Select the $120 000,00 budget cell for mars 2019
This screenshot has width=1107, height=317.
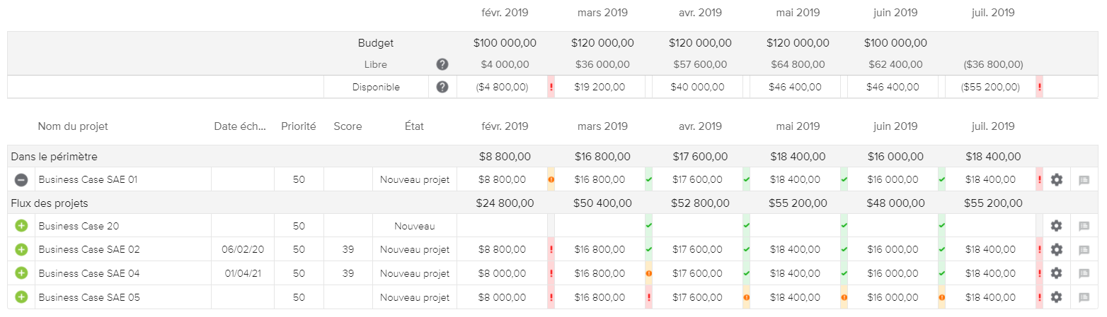602,43
